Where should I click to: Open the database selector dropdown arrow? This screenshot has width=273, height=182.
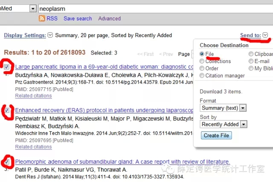(33, 9)
